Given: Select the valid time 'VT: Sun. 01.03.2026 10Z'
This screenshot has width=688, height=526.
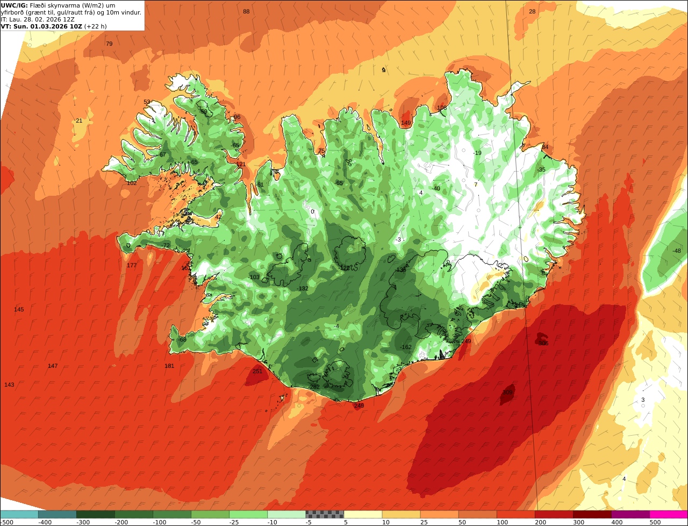Looking at the screenshot, I should [41, 26].
